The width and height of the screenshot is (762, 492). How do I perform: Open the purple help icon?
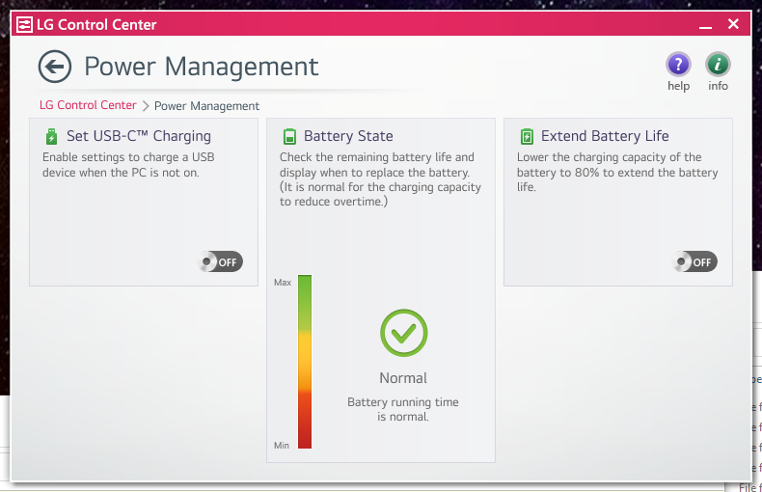tap(678, 65)
